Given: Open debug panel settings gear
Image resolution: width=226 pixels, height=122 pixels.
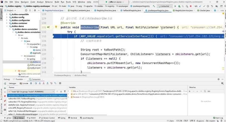Looking at the screenshot, I should click(218, 79).
